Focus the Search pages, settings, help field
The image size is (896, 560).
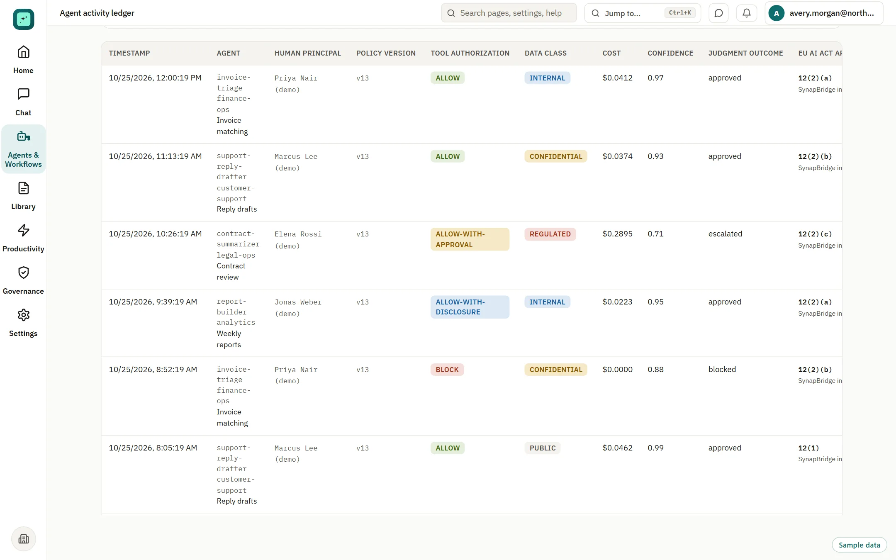coord(509,13)
